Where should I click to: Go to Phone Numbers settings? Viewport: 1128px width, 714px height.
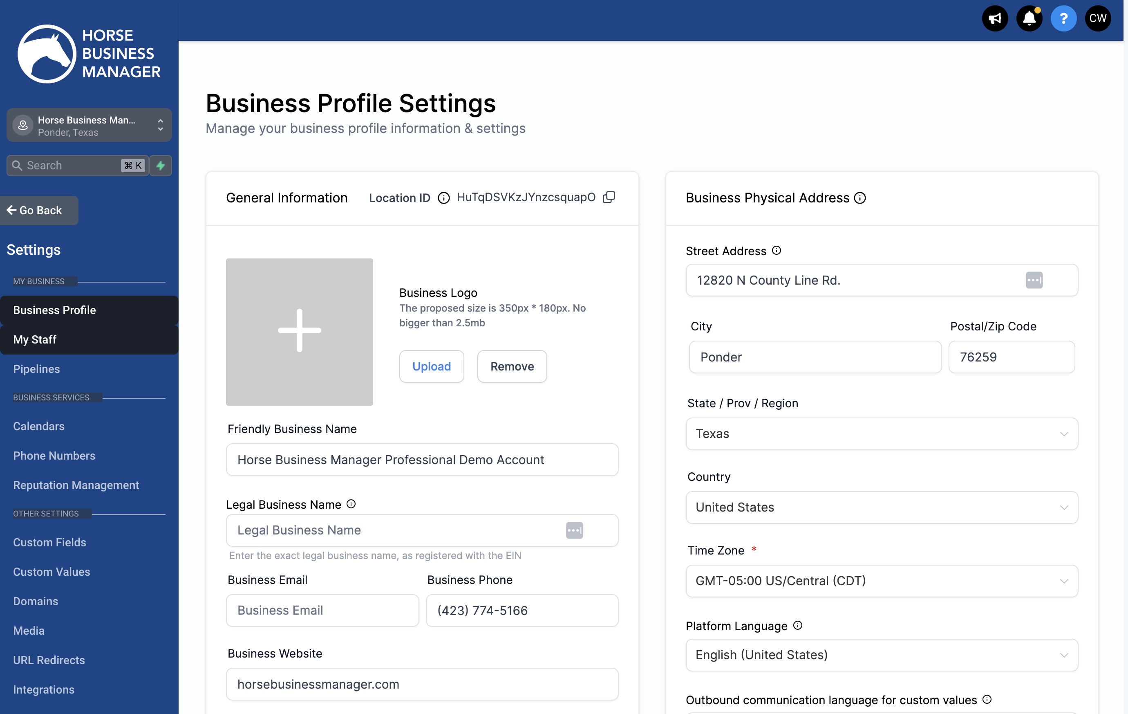tap(54, 456)
